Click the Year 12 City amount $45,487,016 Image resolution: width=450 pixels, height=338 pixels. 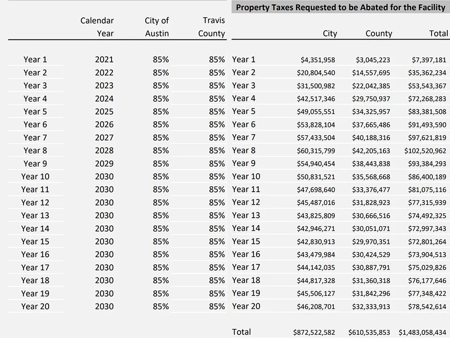(316, 203)
